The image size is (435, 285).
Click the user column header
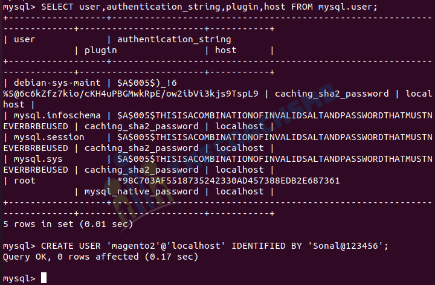24,40
